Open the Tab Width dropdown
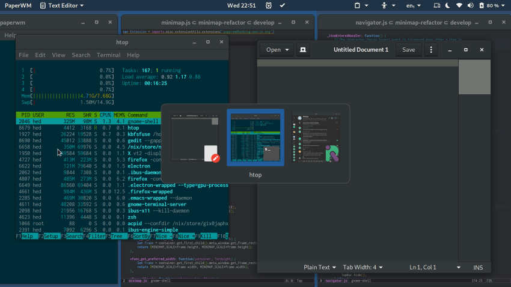Viewport: 511px width, 287px height. click(x=363, y=267)
